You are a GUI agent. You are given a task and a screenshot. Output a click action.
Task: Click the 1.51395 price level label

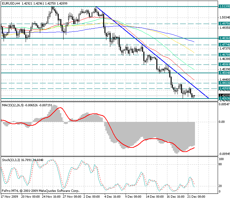[x=223, y=6]
